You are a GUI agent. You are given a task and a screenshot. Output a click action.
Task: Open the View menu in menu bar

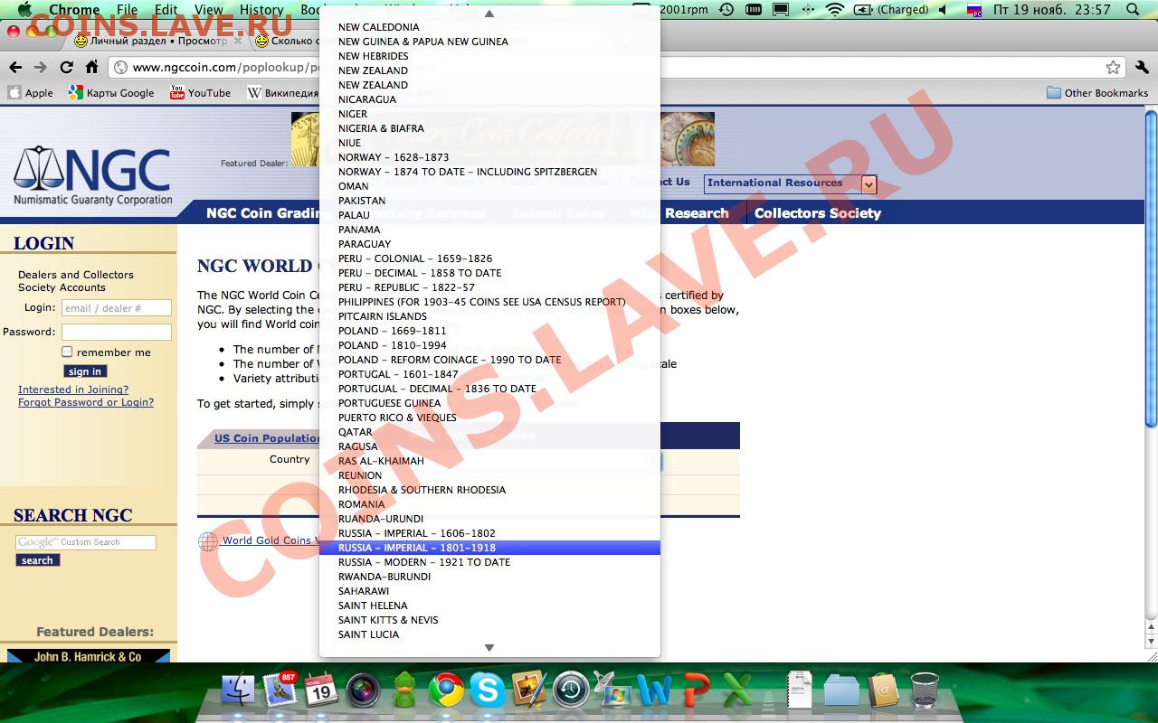(208, 10)
